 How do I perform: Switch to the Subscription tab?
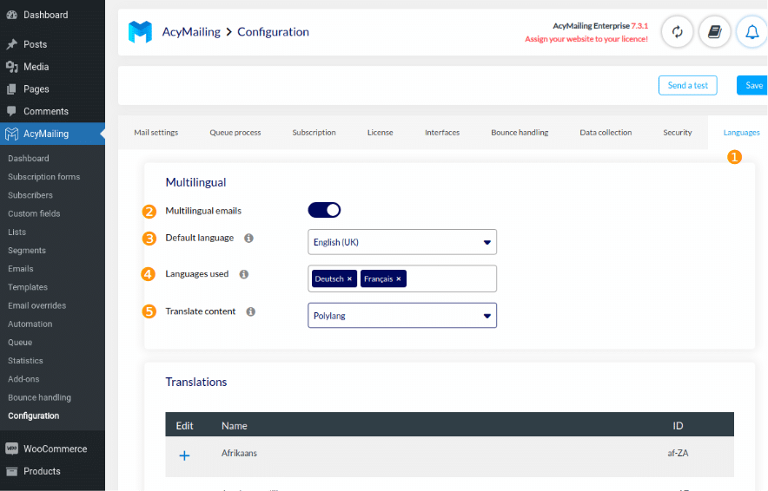pos(314,133)
